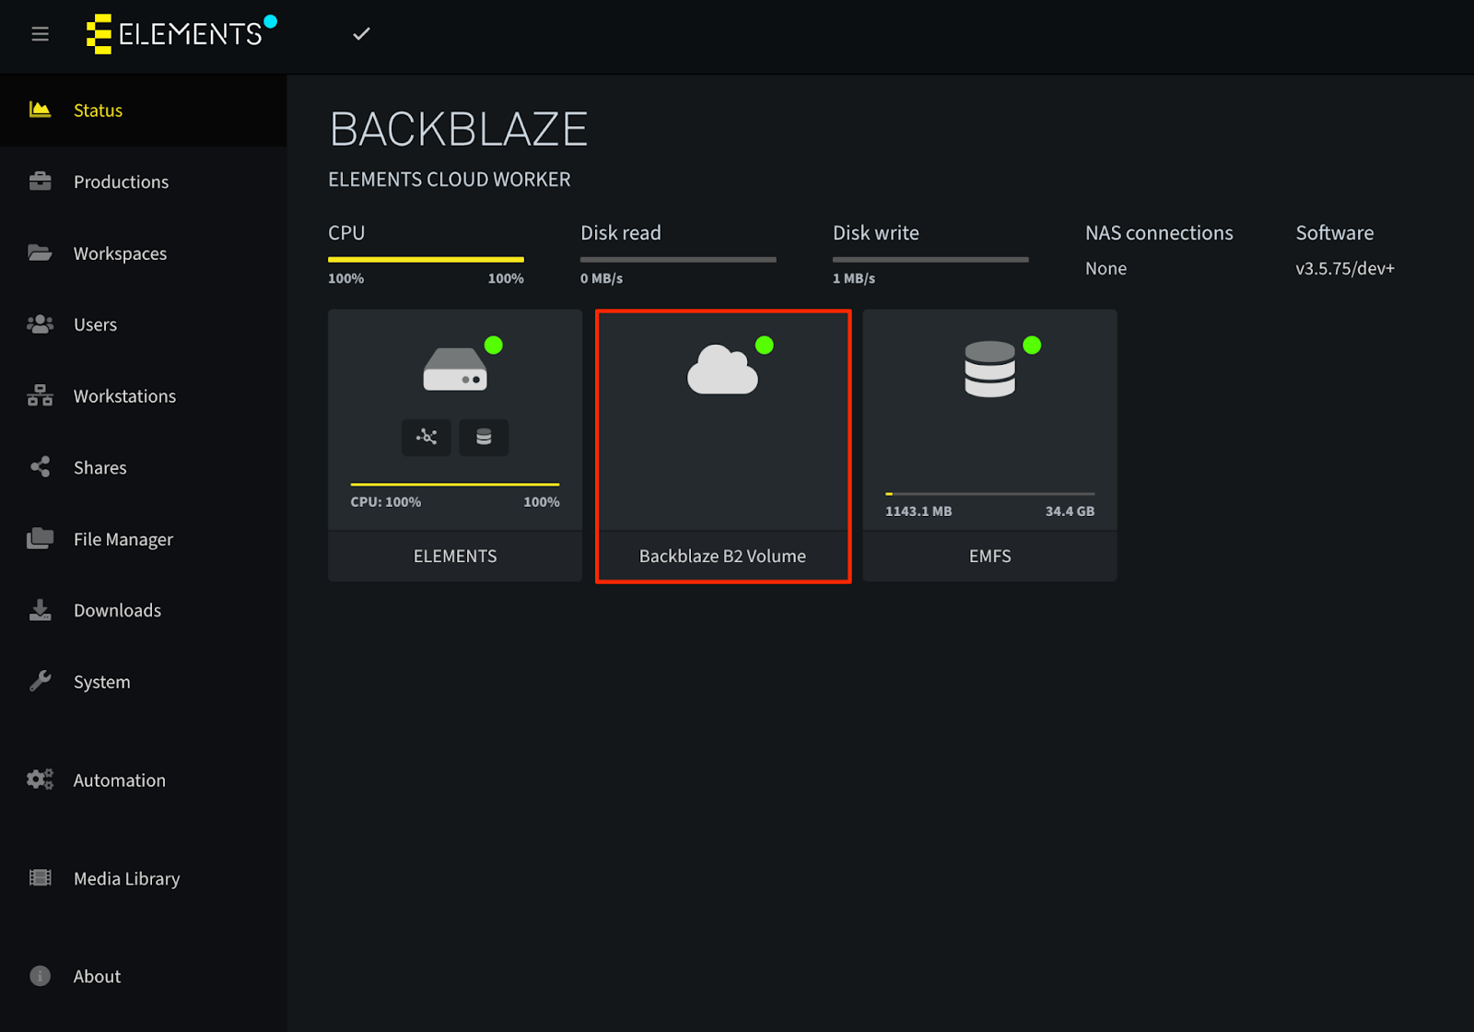Open Workstations in sidebar

pos(143,395)
